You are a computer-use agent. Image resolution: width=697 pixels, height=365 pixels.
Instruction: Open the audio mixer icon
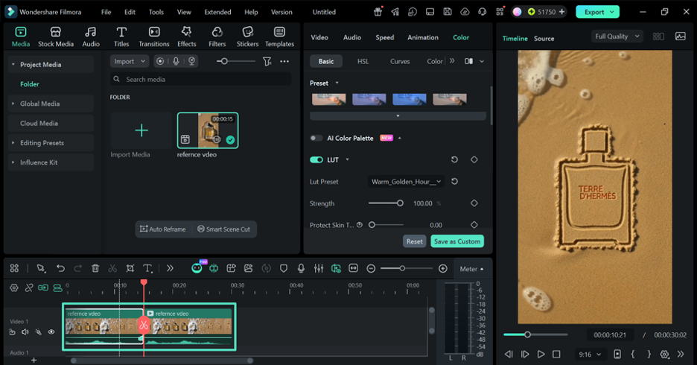tap(318, 268)
